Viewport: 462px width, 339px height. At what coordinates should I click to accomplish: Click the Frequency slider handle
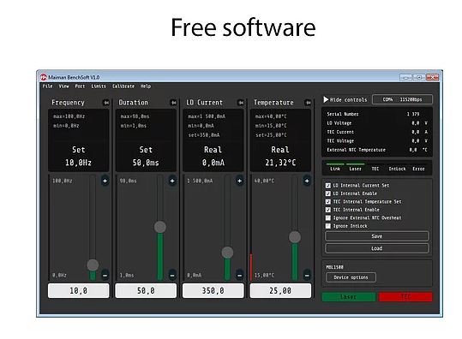tap(93, 265)
